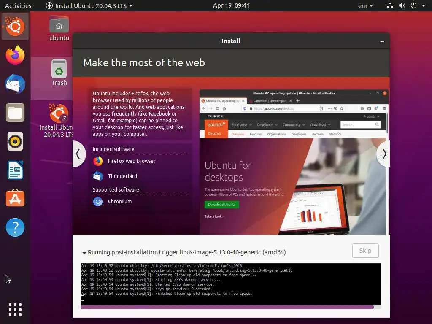Open the Ubuntu installer icon in the dock
This screenshot has width=432, height=324.
[x=15, y=27]
